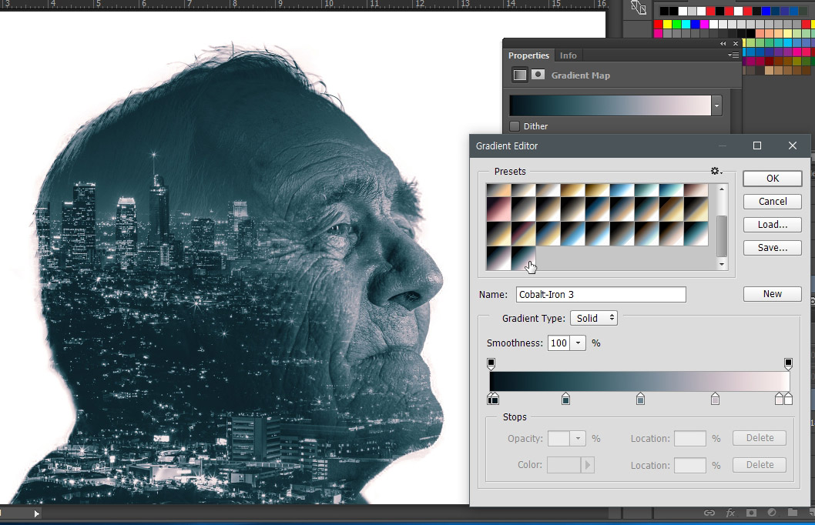Select the pale pink-grey color stop
This screenshot has width=815, height=525.
715,399
